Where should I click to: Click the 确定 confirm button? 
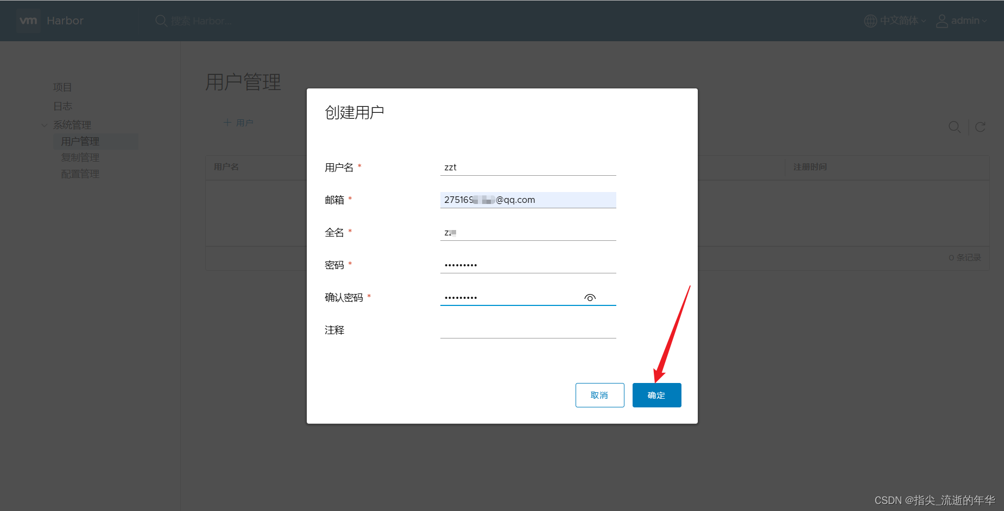656,395
